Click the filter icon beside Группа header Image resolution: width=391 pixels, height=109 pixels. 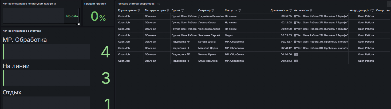coord(182,11)
